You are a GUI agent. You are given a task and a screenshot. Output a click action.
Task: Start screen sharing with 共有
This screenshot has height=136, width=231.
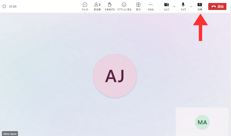[200, 7]
